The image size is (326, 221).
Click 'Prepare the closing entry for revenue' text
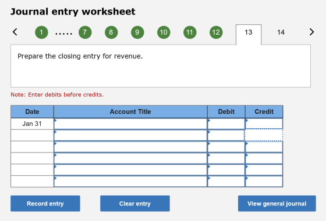(80, 56)
